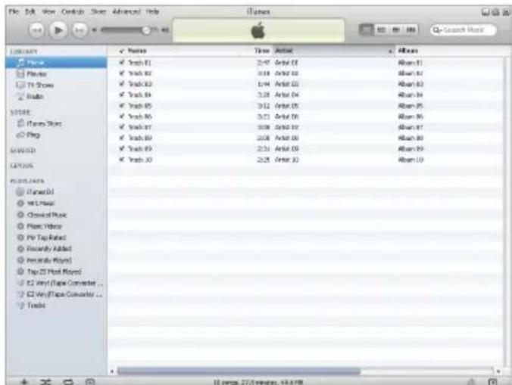Click the iTunes DJ playlist icon

20,192
